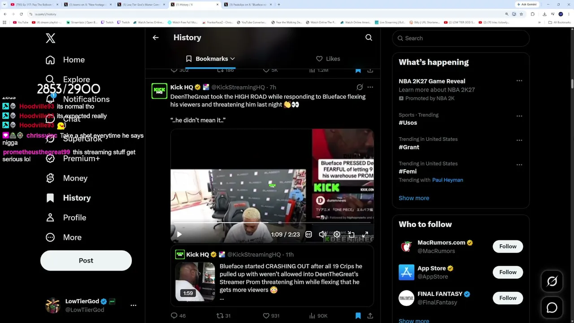
Task: Open the browser extensions puzzle icon
Action: (533, 14)
